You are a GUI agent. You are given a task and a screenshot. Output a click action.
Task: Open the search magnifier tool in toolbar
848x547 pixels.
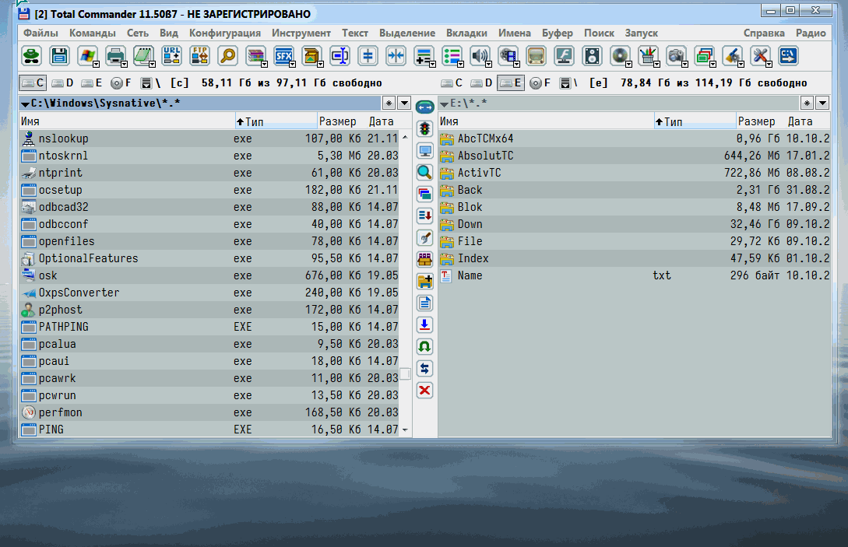(227, 55)
